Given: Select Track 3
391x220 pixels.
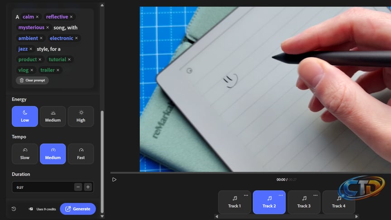Looking at the screenshot, I should tap(304, 202).
